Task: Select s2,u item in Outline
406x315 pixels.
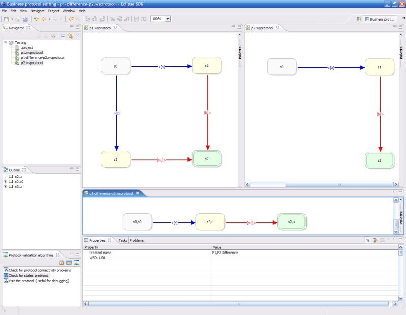Action: (18, 177)
